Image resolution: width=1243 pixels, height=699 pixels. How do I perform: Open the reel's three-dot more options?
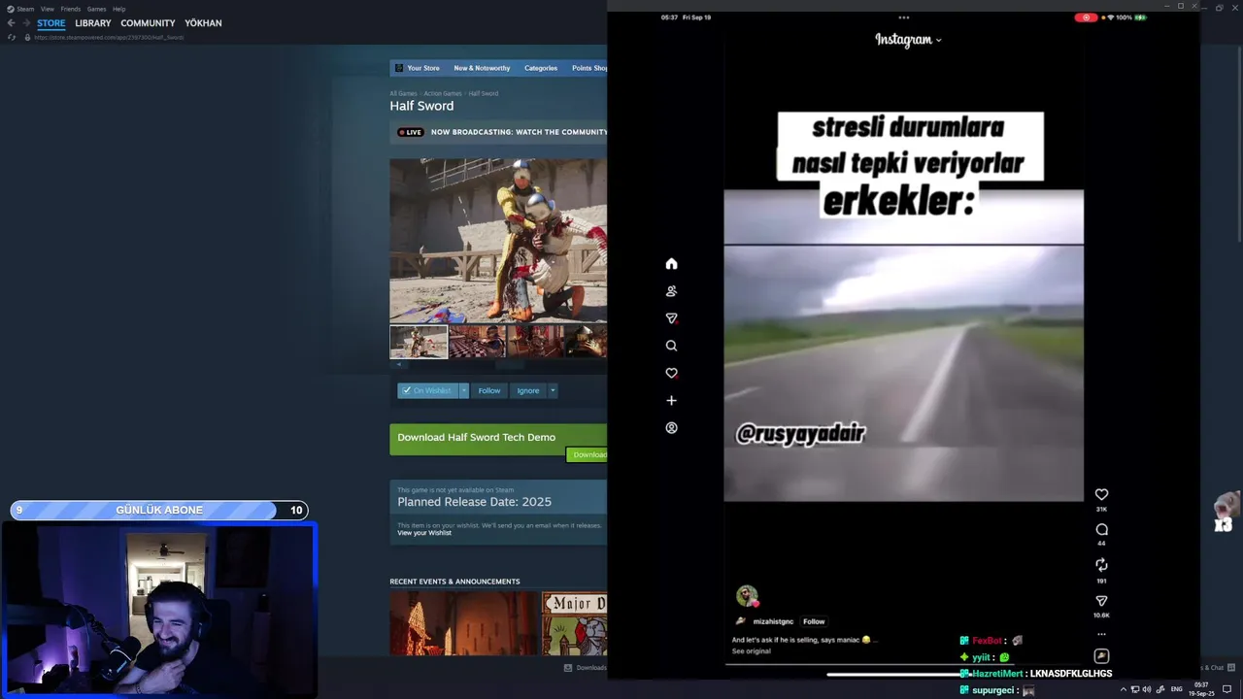pos(1101,634)
